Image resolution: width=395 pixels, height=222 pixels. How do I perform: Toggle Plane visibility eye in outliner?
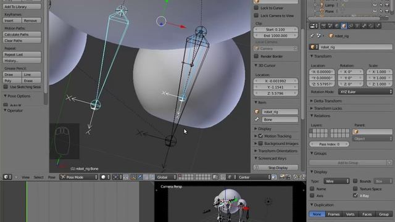(375, 11)
